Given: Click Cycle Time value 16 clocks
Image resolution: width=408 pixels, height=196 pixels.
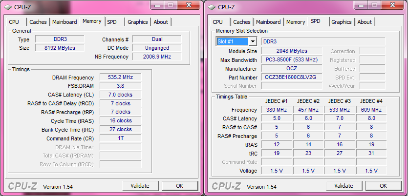Looking at the screenshot, I should [x=121, y=121].
